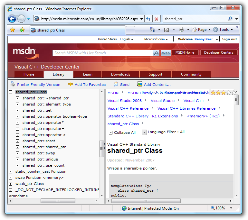Open the Kenny Kerr account dropdown arrow
The image size is (248, 220).
[x=217, y=39]
